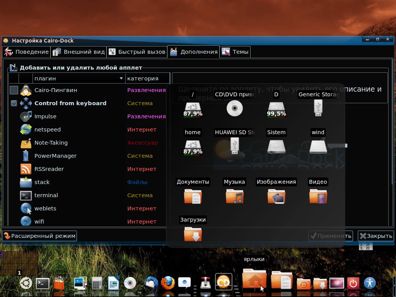Enable the Cairo-Пингвин applet checkbox
Viewport: 396px width, 297px height.
[x=14, y=90]
